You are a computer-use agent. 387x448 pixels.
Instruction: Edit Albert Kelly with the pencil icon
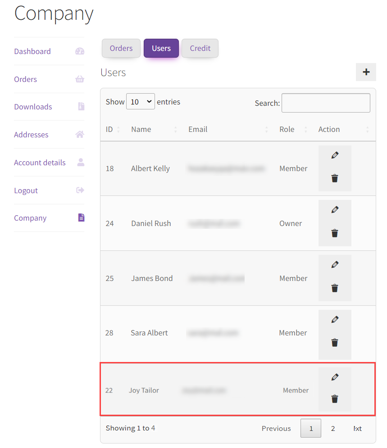(335, 155)
